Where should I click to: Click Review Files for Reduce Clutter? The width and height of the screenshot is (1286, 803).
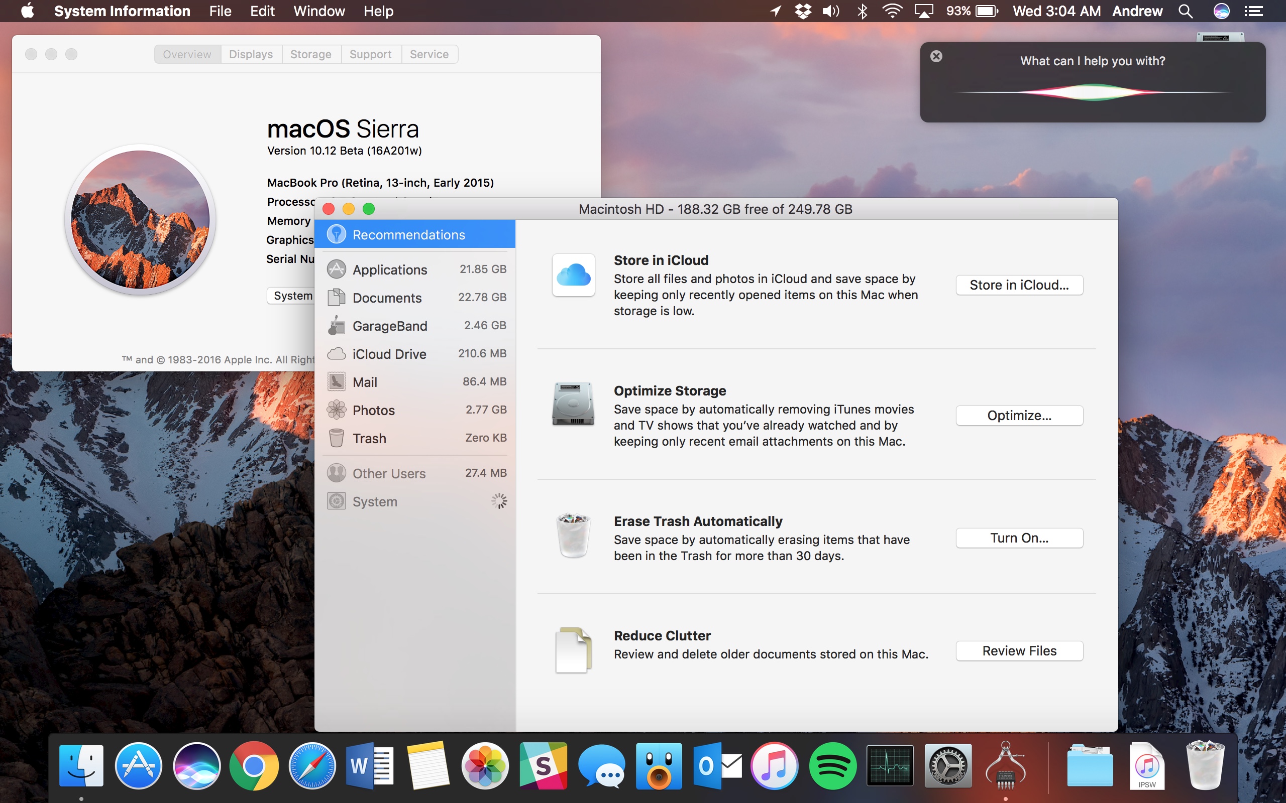[x=1018, y=650]
